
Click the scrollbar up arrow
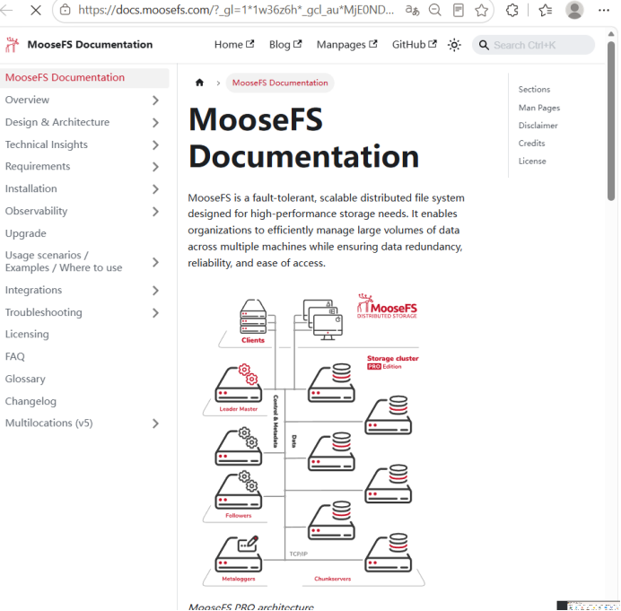pos(611,34)
